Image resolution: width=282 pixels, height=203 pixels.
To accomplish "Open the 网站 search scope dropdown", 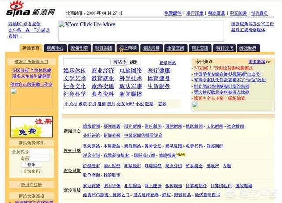I will 119,62.
